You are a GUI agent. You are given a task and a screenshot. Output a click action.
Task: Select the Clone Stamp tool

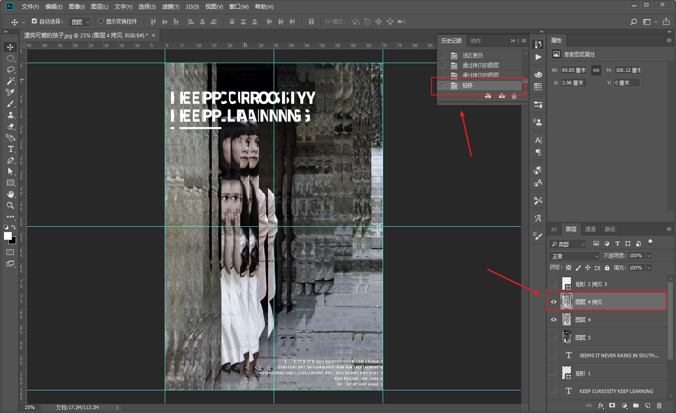10,115
